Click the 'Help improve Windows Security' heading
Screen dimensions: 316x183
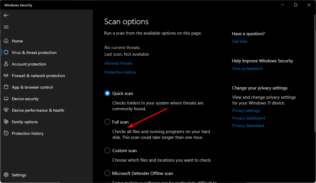[262, 61]
